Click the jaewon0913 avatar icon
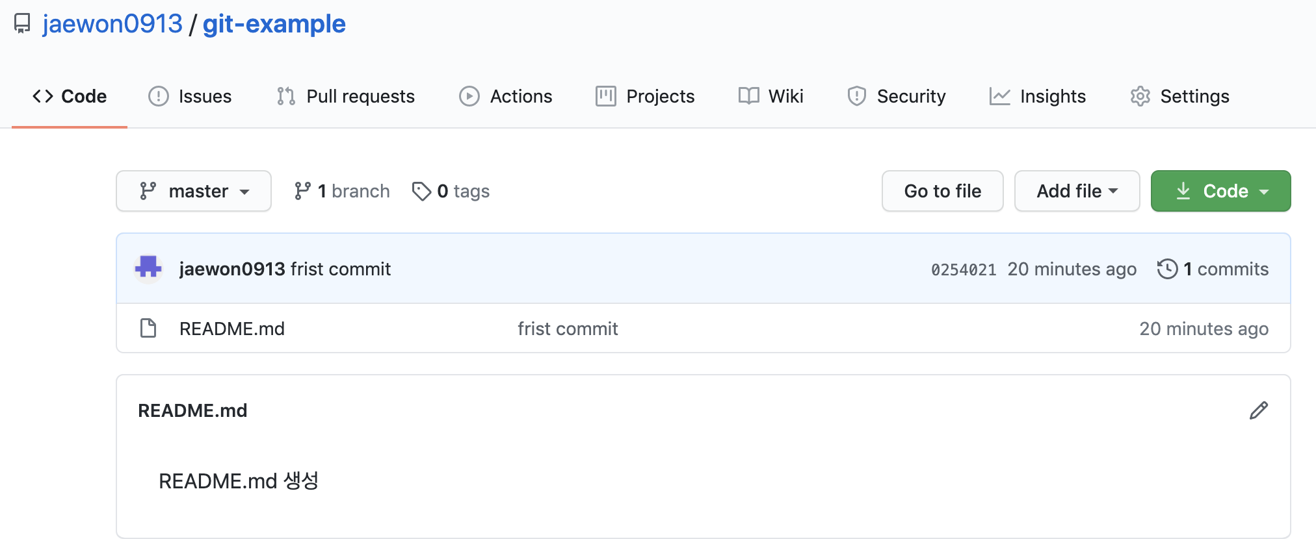 click(148, 269)
